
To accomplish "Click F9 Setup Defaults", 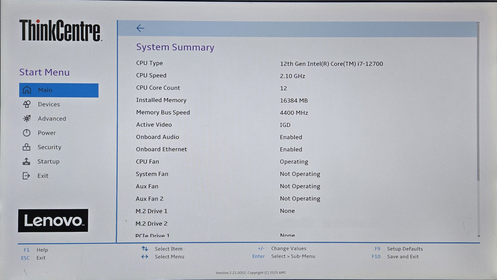I will [x=399, y=249].
